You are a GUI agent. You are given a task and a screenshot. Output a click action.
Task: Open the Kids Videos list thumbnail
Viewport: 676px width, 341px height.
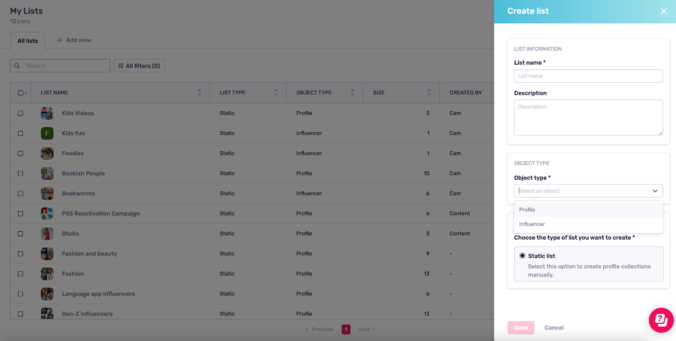pyautogui.click(x=47, y=113)
